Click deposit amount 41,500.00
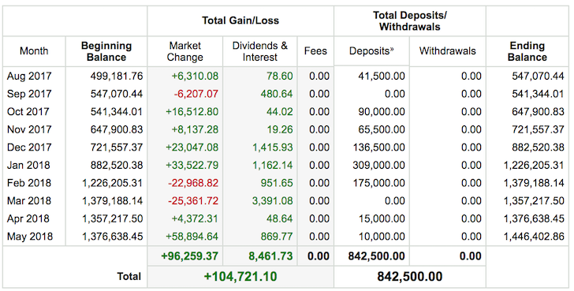Image resolution: width=574 pixels, height=291 pixels. coord(382,76)
